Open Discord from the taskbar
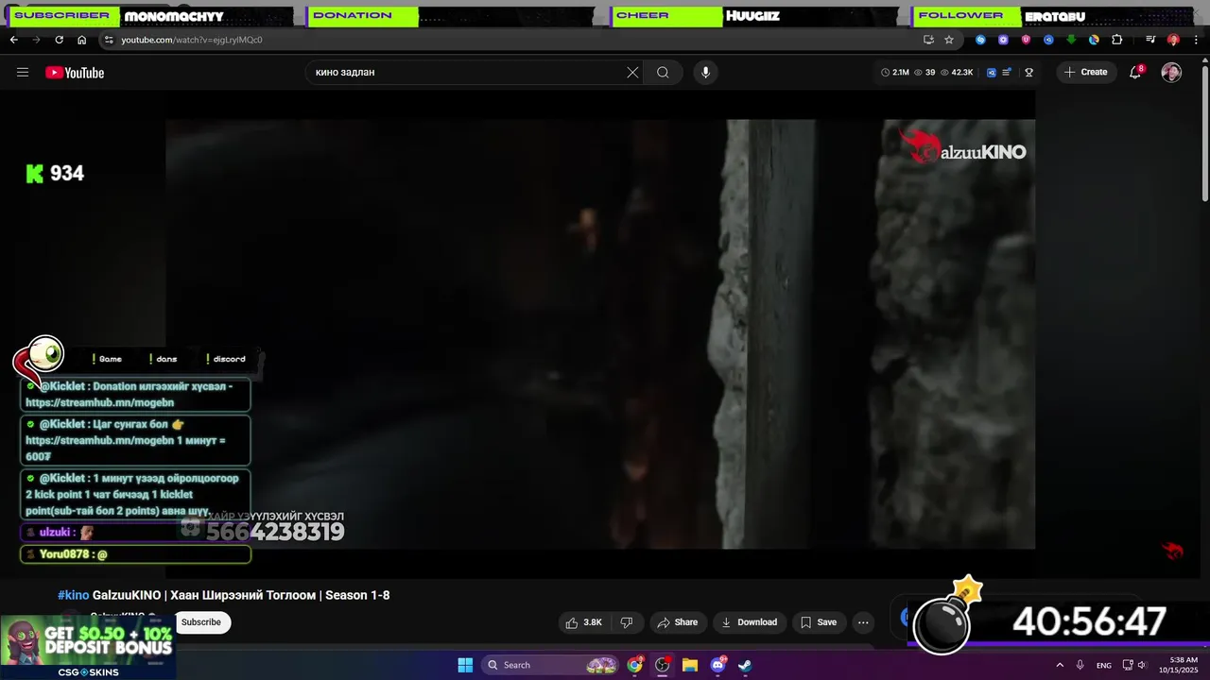 [x=717, y=665]
